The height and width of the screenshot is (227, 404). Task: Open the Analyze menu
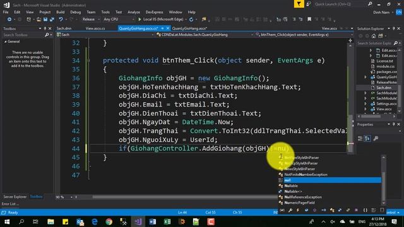click(134, 12)
